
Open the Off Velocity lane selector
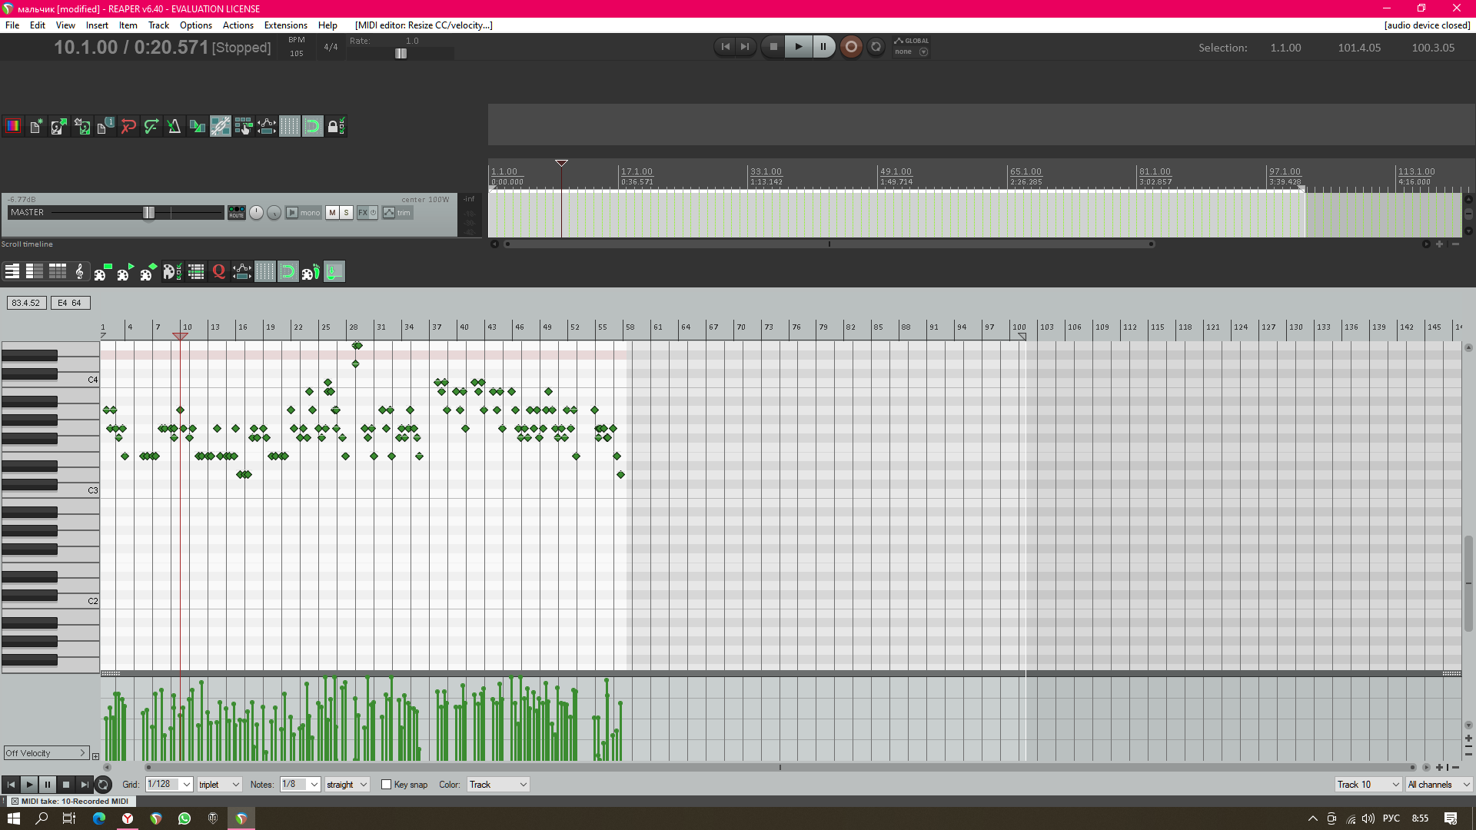pyautogui.click(x=46, y=753)
